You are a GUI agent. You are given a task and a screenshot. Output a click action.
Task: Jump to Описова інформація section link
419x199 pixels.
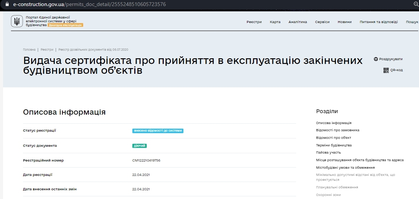coord(334,123)
